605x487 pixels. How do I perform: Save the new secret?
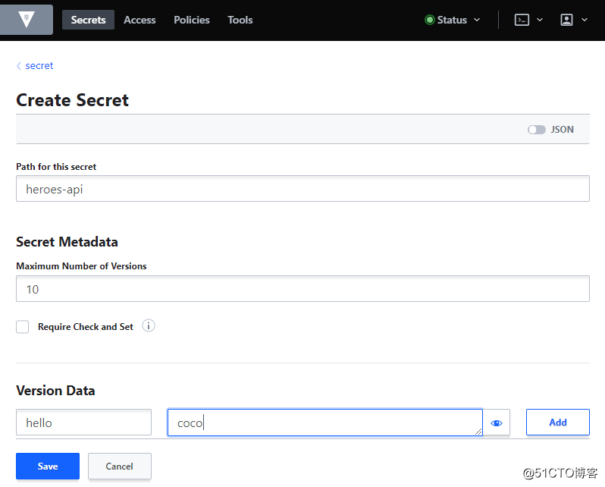coord(48,467)
